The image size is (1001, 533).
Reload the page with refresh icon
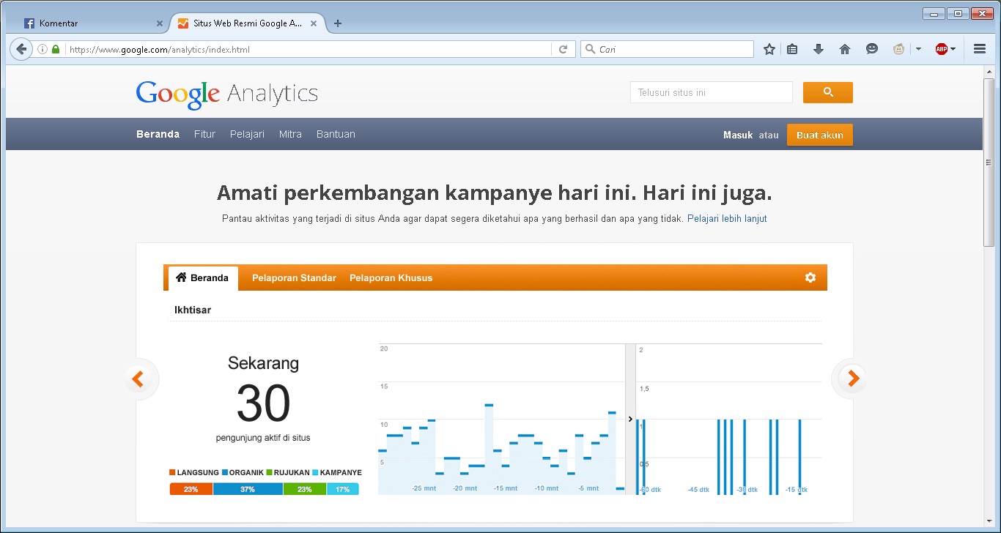tap(563, 49)
